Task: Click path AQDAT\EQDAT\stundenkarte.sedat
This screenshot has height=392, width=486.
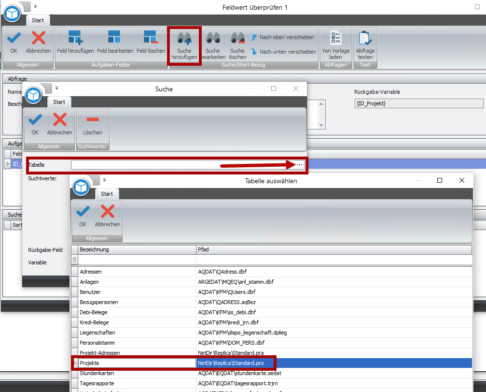Action: point(239,373)
